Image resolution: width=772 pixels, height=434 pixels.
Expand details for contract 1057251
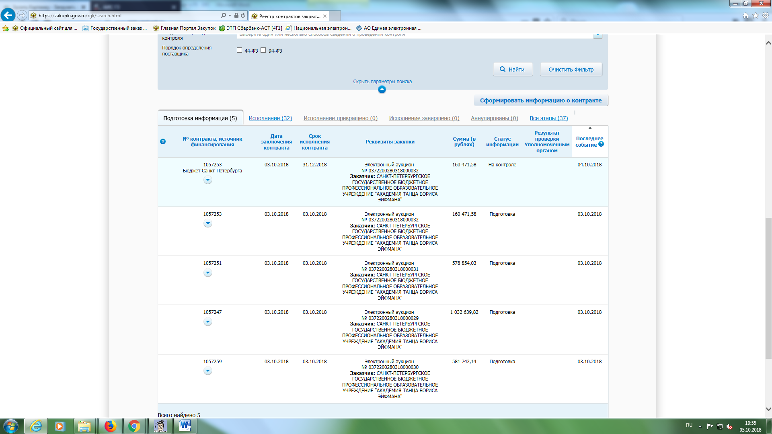[x=207, y=273]
